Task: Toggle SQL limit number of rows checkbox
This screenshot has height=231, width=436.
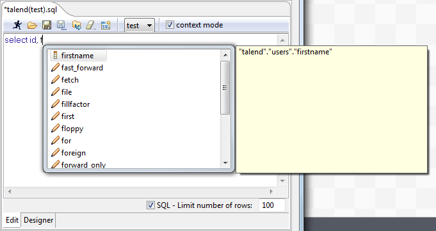Action: tap(150, 205)
